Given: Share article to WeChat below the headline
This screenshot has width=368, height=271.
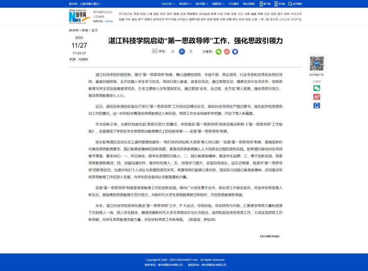Looking at the screenshot, I should (x=218, y=52).
